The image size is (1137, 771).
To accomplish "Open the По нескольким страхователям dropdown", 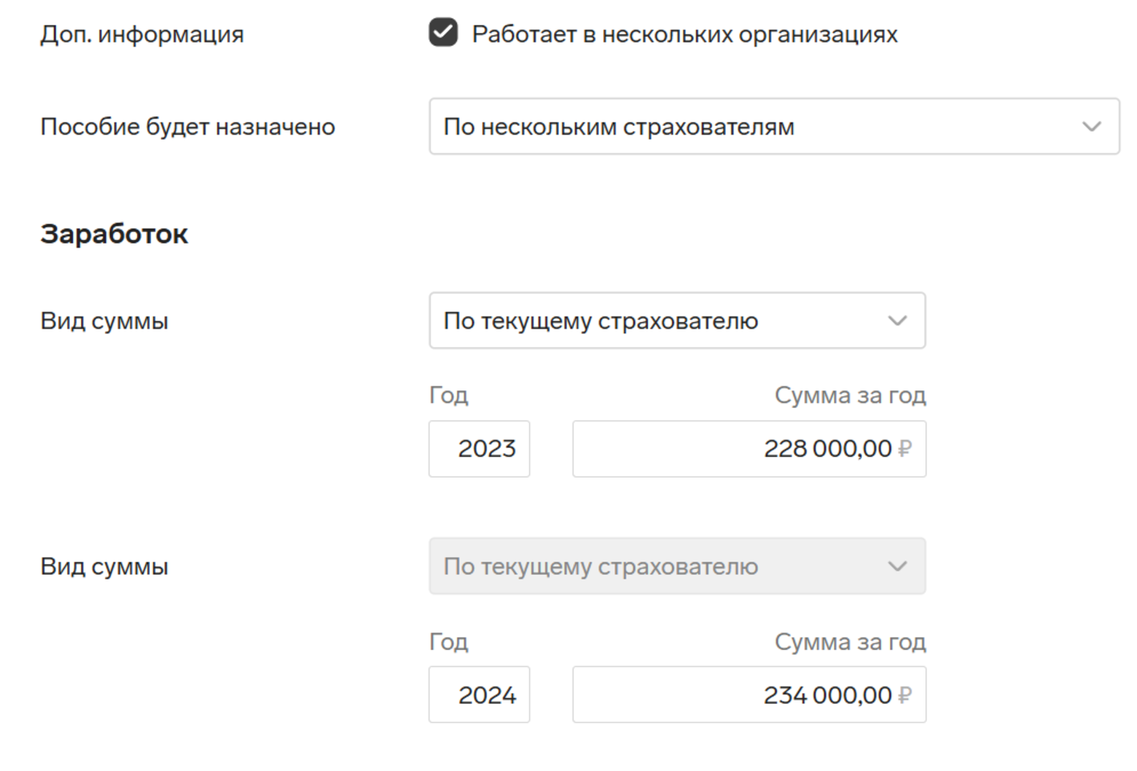I will [x=774, y=127].
